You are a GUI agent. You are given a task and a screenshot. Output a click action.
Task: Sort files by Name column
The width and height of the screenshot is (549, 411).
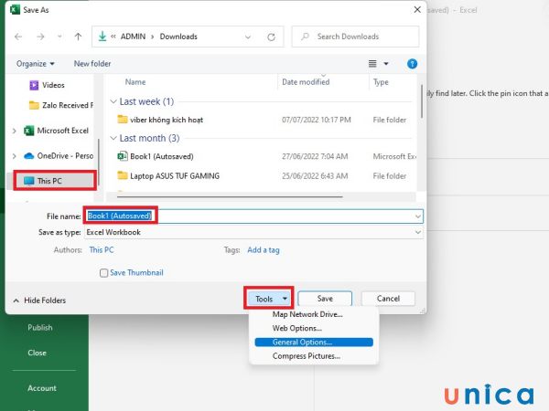[135, 82]
